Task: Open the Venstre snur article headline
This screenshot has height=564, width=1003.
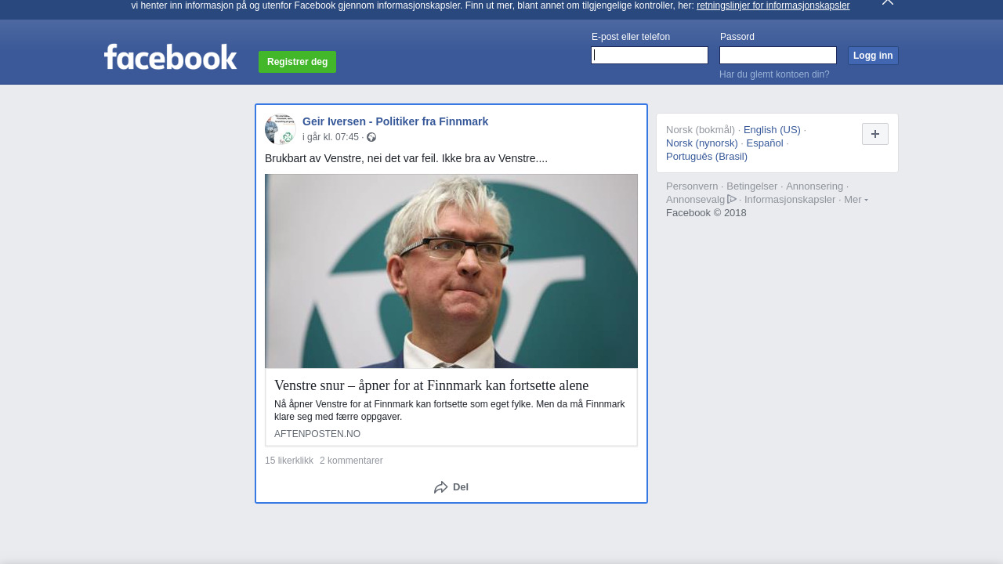Action: [x=431, y=385]
